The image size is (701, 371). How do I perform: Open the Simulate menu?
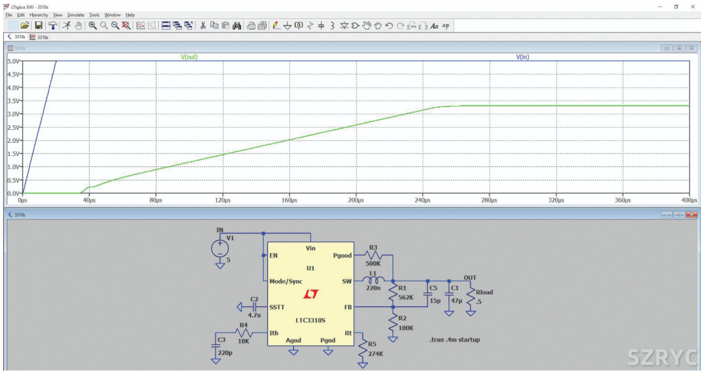point(76,15)
